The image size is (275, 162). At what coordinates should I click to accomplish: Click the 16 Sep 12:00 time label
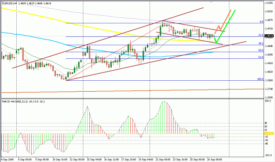(111, 159)
